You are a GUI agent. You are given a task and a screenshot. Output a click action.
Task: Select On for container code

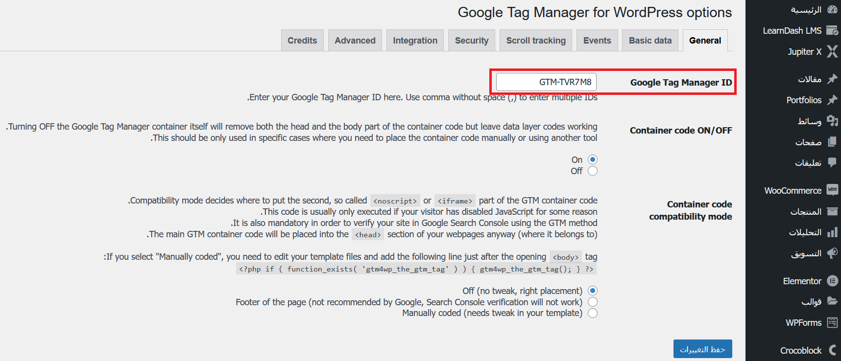(x=593, y=159)
